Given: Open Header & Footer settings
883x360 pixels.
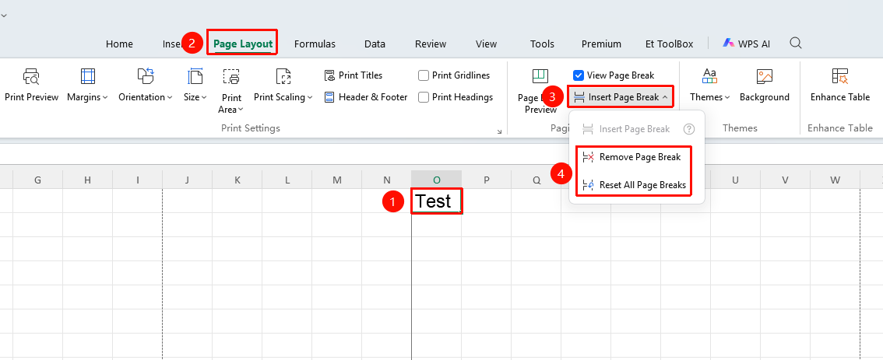Looking at the screenshot, I should (365, 97).
